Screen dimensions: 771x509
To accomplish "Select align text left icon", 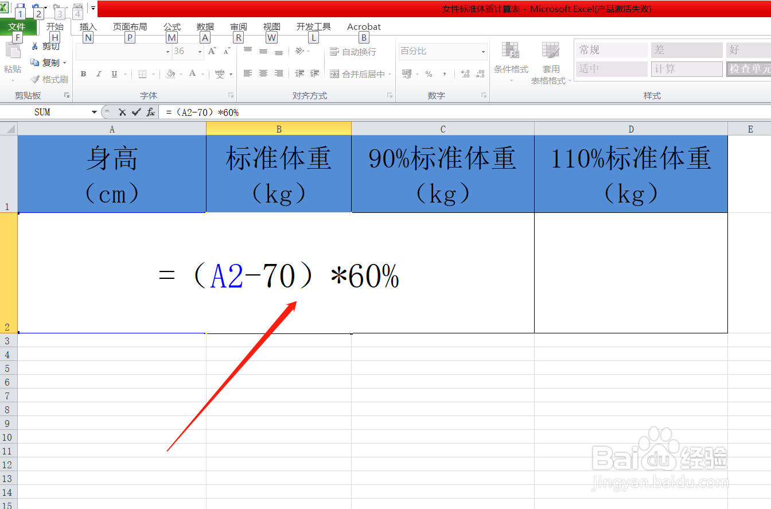I will point(248,73).
